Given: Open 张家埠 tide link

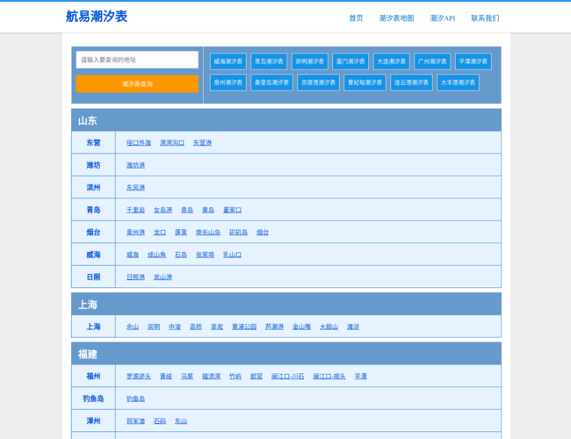Looking at the screenshot, I should tap(205, 255).
